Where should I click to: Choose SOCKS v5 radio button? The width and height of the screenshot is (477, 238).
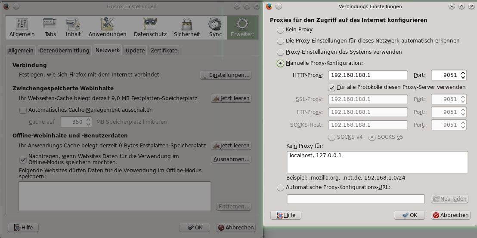[x=372, y=137]
